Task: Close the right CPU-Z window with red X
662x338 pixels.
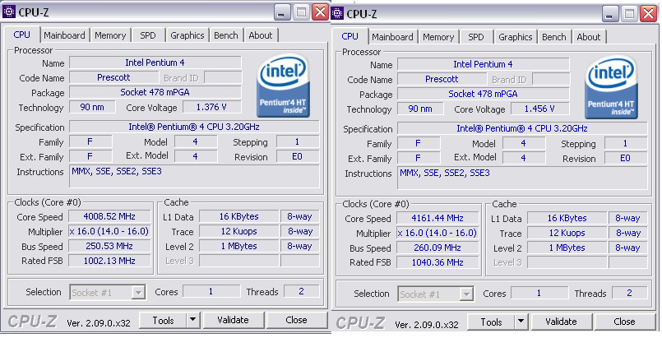Action: 648,14
